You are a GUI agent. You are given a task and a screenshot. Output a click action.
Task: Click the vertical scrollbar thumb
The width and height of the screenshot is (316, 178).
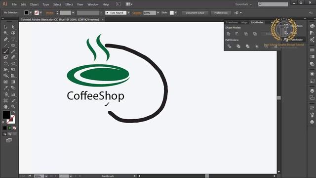point(279,98)
